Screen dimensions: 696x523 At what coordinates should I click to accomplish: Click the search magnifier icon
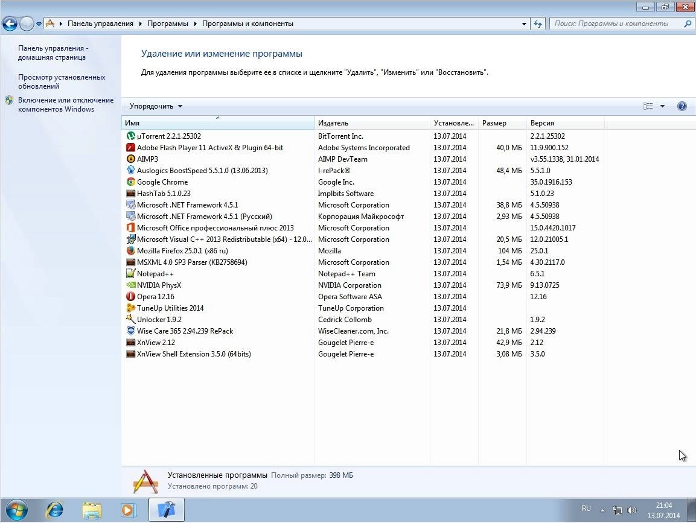(687, 24)
